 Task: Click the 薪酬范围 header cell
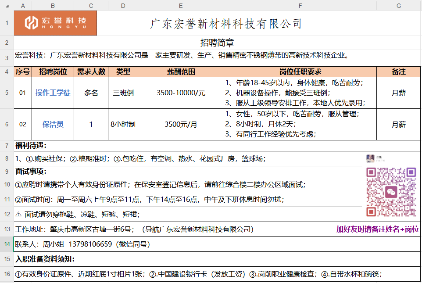(181, 72)
